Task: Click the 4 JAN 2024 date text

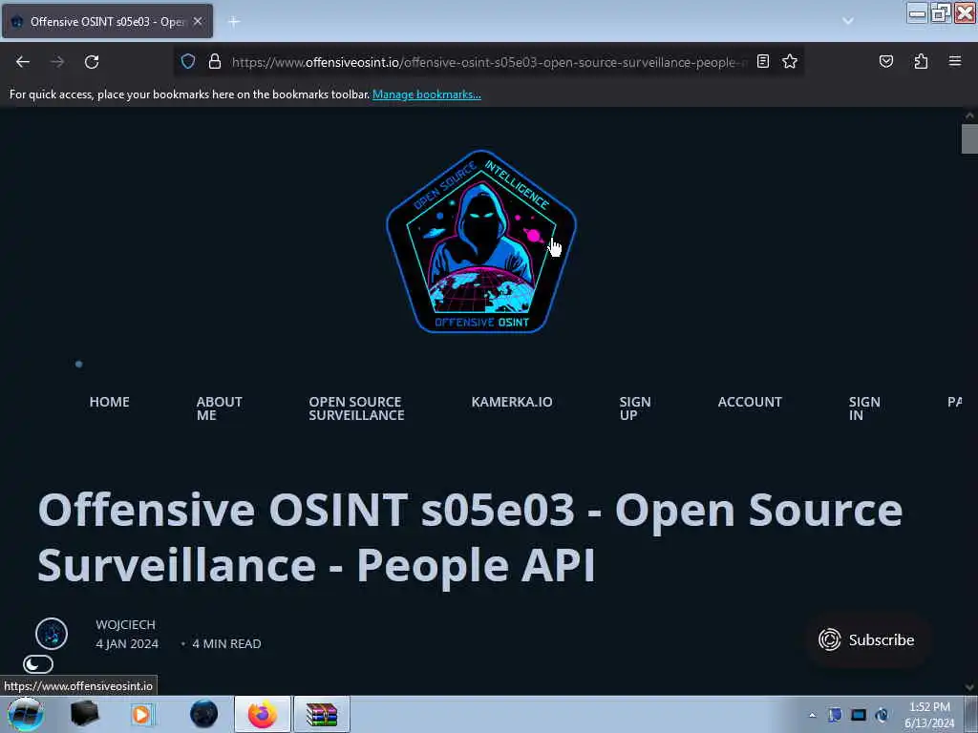Action: tap(127, 644)
